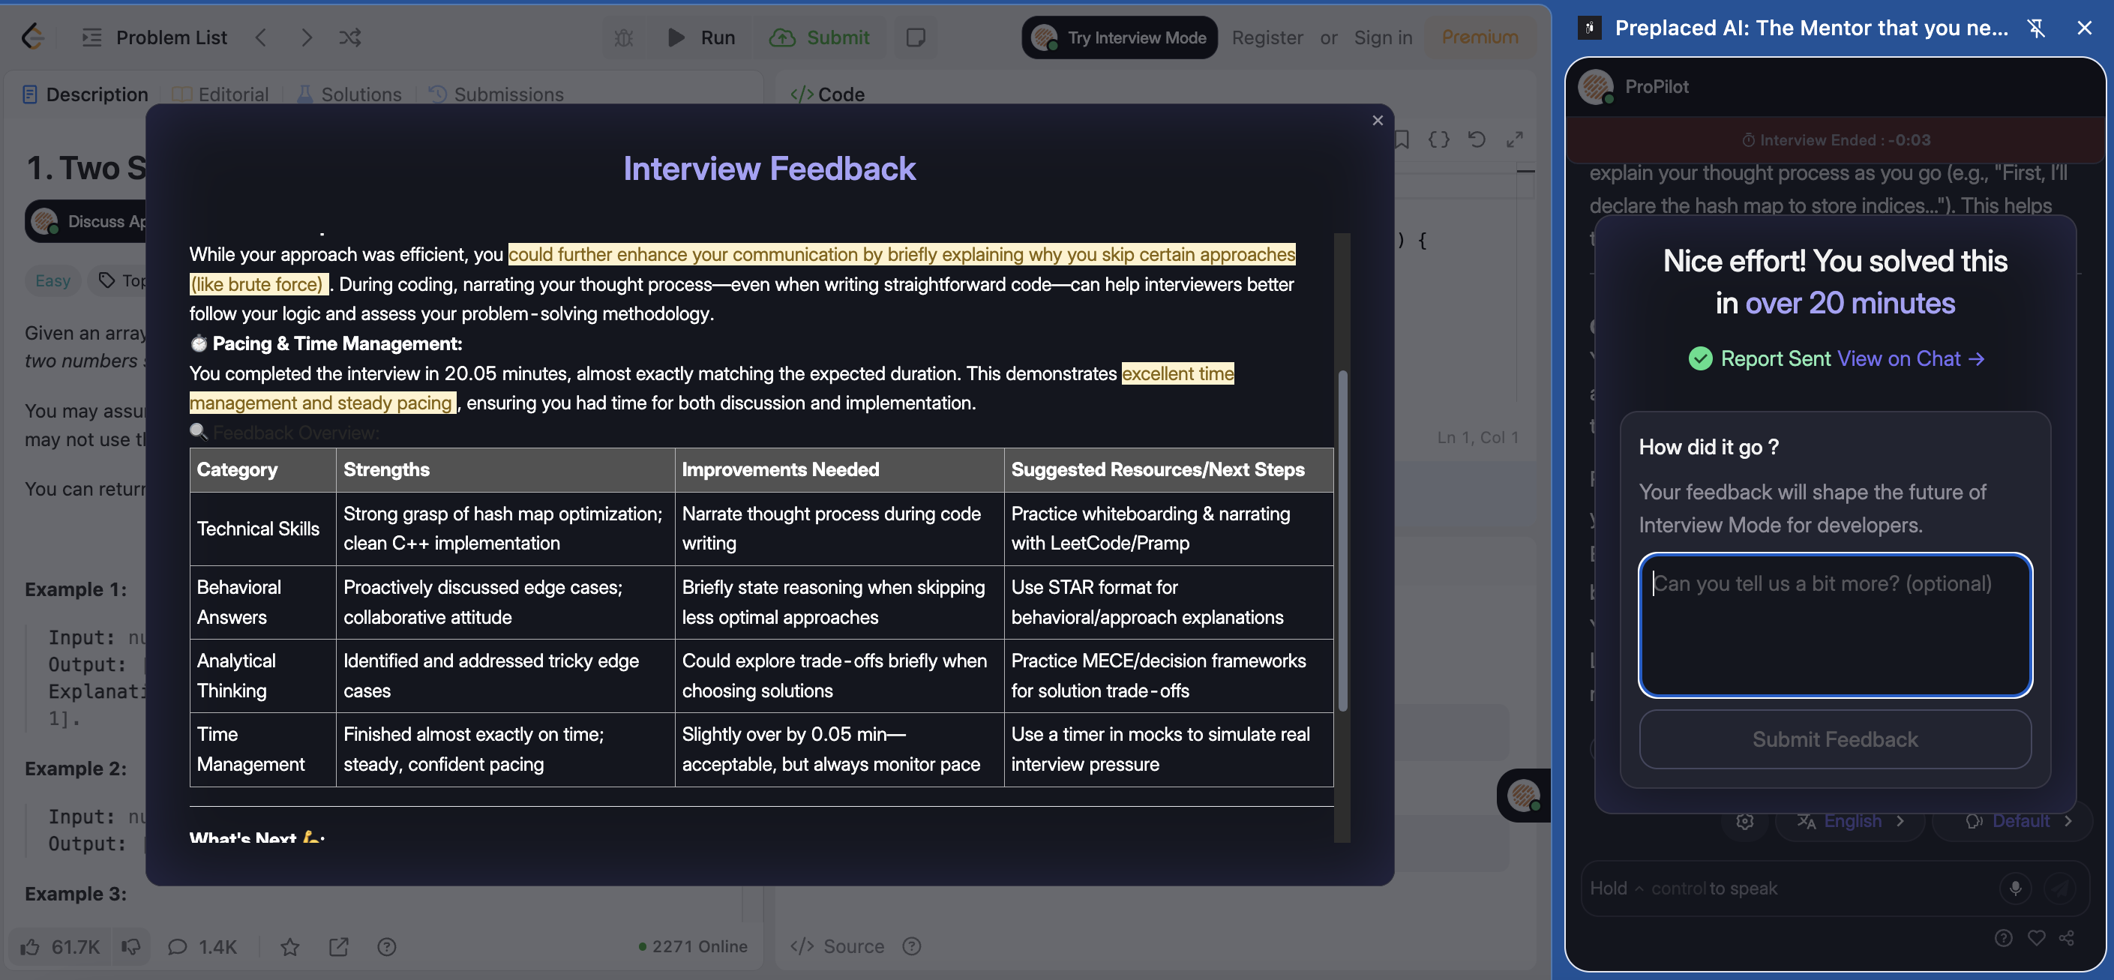The width and height of the screenshot is (2114, 980).
Task: Pick a random problem shuffle icon
Action: coord(350,37)
